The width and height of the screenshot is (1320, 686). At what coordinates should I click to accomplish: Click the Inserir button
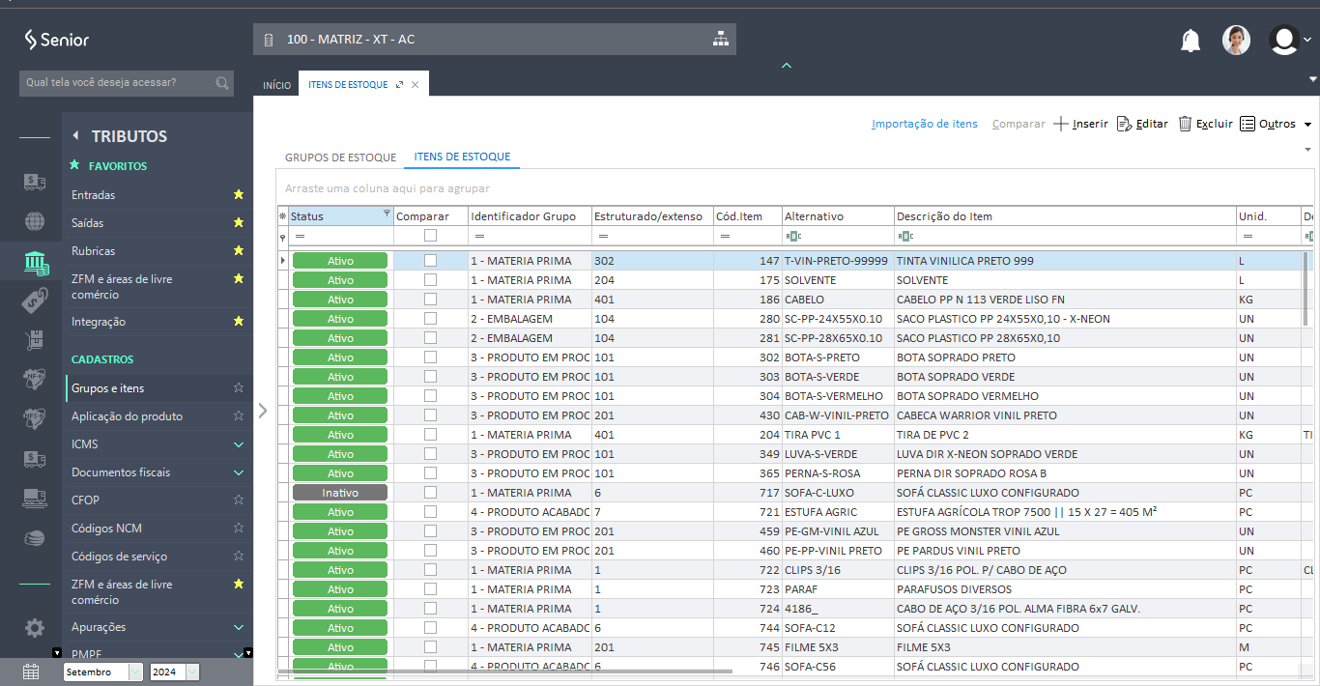coord(1081,124)
